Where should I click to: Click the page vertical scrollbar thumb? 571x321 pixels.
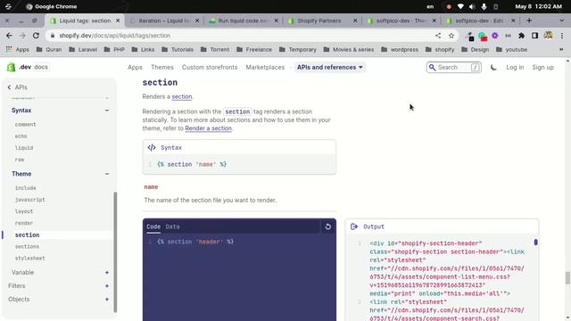coord(567,278)
